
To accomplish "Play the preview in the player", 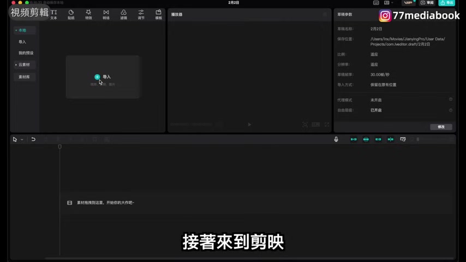I will (x=249, y=124).
